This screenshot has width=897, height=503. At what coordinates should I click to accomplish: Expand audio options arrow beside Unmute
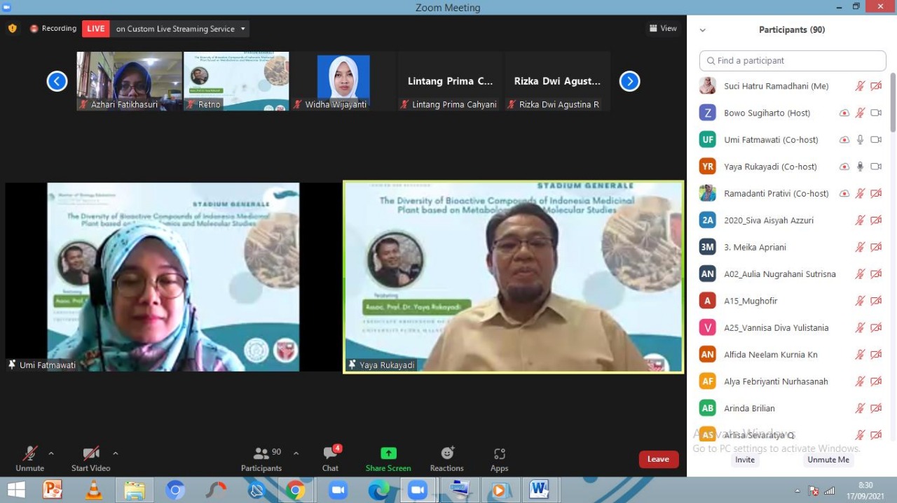[x=51, y=453]
